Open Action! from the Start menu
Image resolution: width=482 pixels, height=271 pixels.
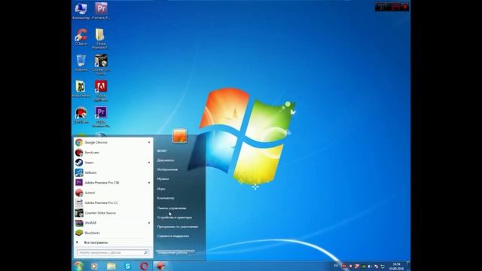coord(113,193)
